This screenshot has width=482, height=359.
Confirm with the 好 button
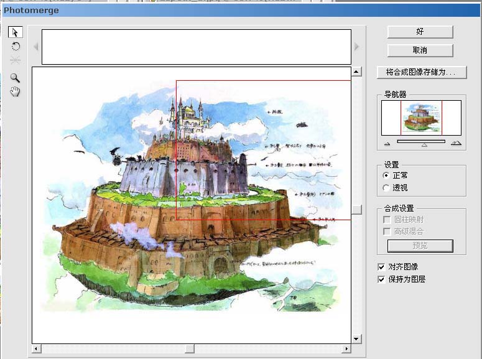tap(420, 32)
